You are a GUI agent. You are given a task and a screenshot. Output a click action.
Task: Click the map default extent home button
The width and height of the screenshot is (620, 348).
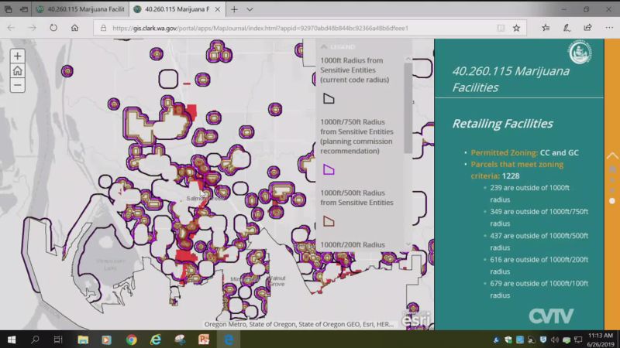click(x=17, y=71)
